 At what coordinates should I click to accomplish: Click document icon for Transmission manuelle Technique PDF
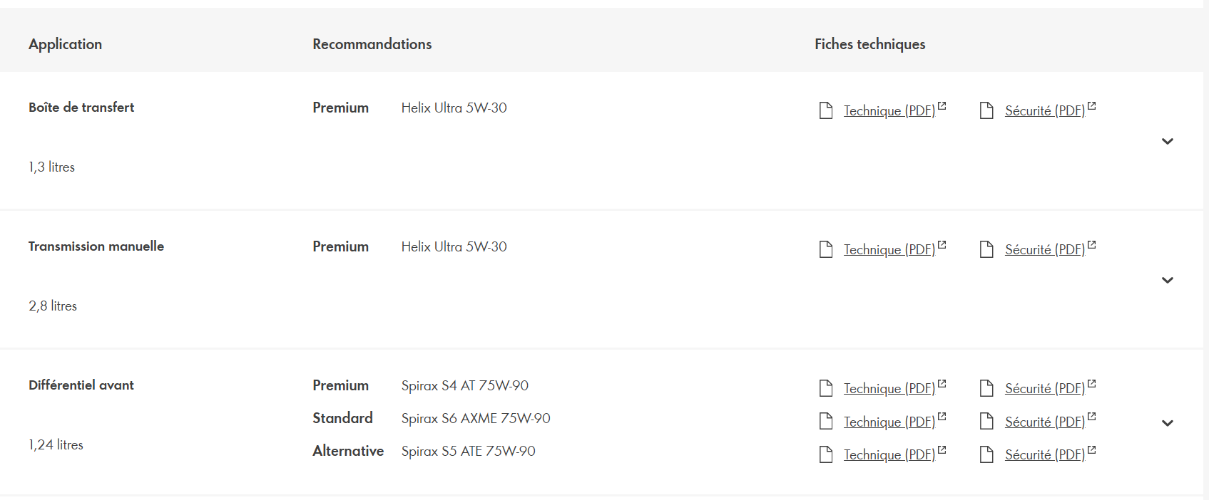coord(826,249)
